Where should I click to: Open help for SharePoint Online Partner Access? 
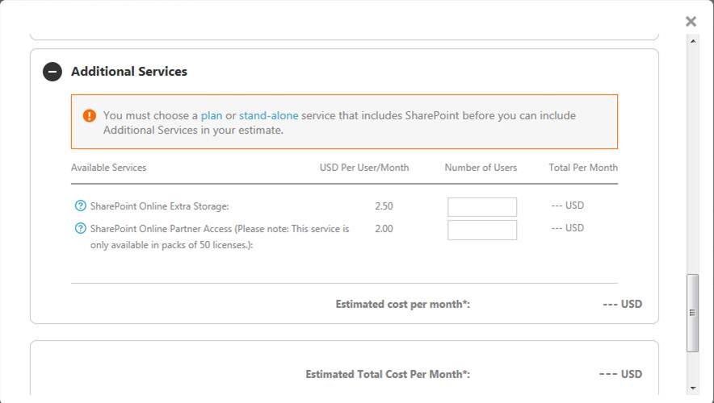(80, 228)
